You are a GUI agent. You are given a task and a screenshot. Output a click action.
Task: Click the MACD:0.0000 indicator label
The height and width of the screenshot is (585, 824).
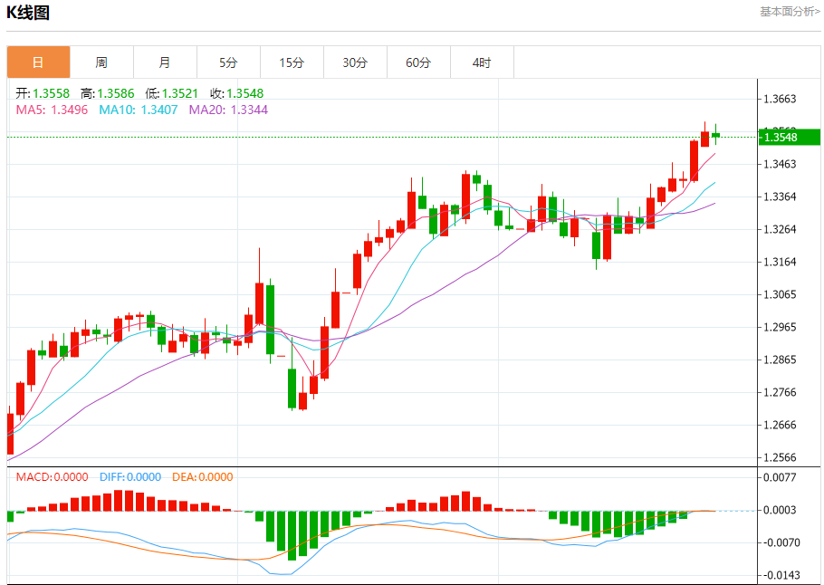pyautogui.click(x=52, y=477)
